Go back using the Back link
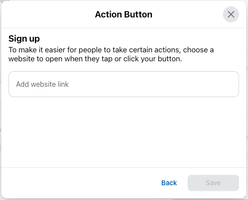This screenshot has height=200, width=248. coord(169,183)
